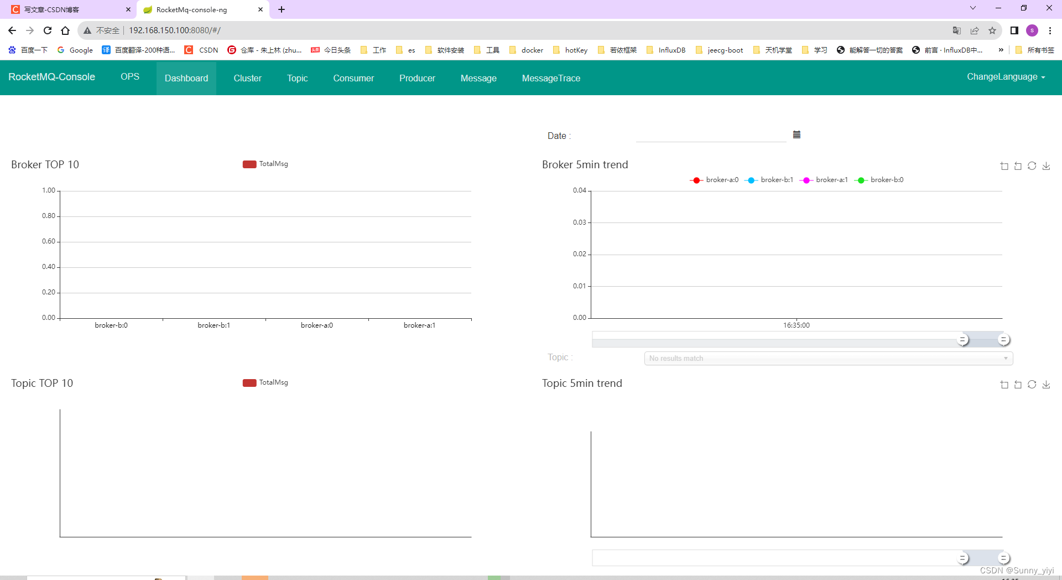Open the Message page
The width and height of the screenshot is (1062, 580).
tap(478, 78)
